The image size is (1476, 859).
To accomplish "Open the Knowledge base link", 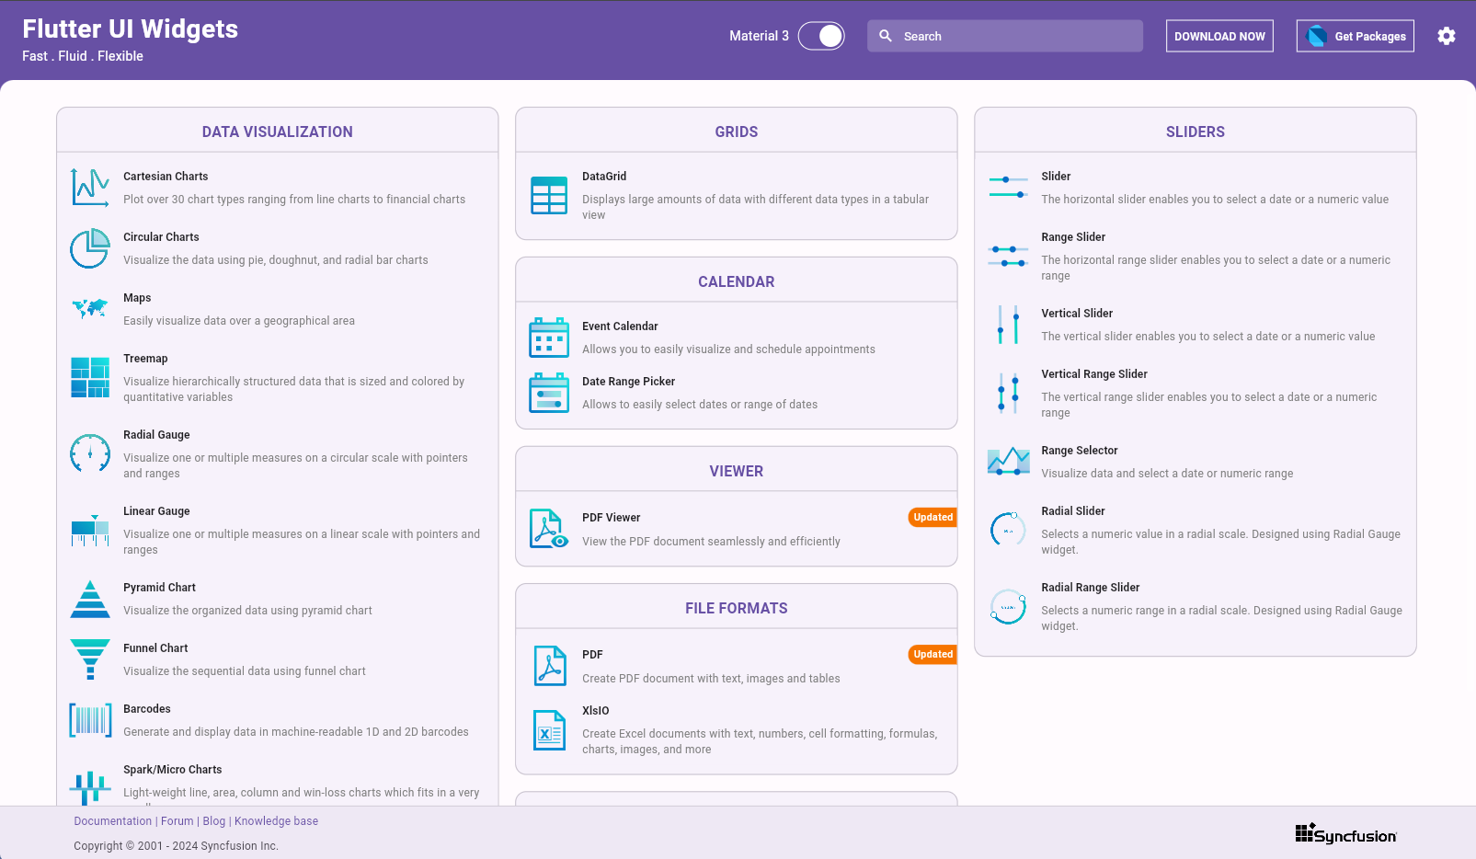I will pos(276,821).
